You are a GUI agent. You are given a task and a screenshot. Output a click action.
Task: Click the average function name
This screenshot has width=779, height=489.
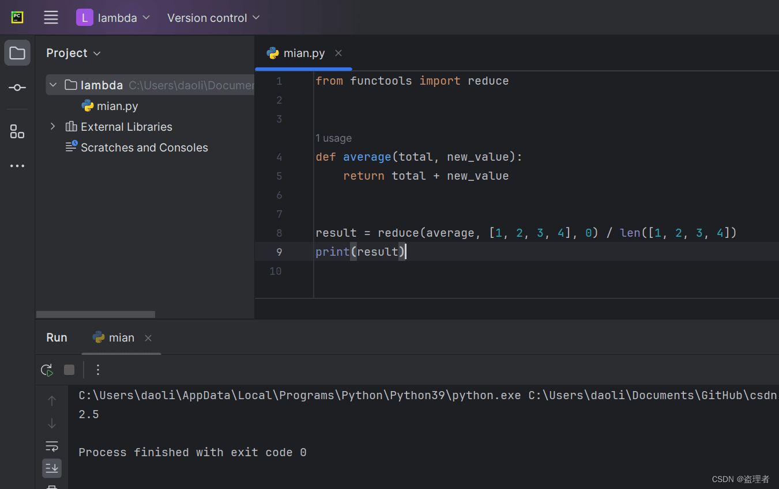[367, 157]
